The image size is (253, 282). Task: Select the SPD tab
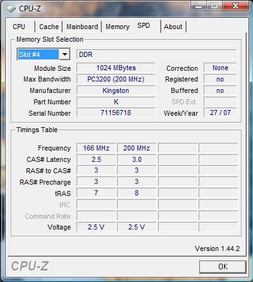coord(147,26)
